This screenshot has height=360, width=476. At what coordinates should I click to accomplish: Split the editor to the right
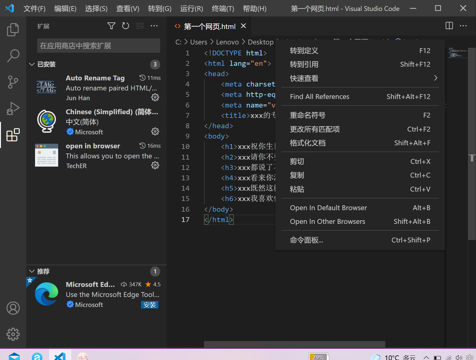click(x=449, y=26)
